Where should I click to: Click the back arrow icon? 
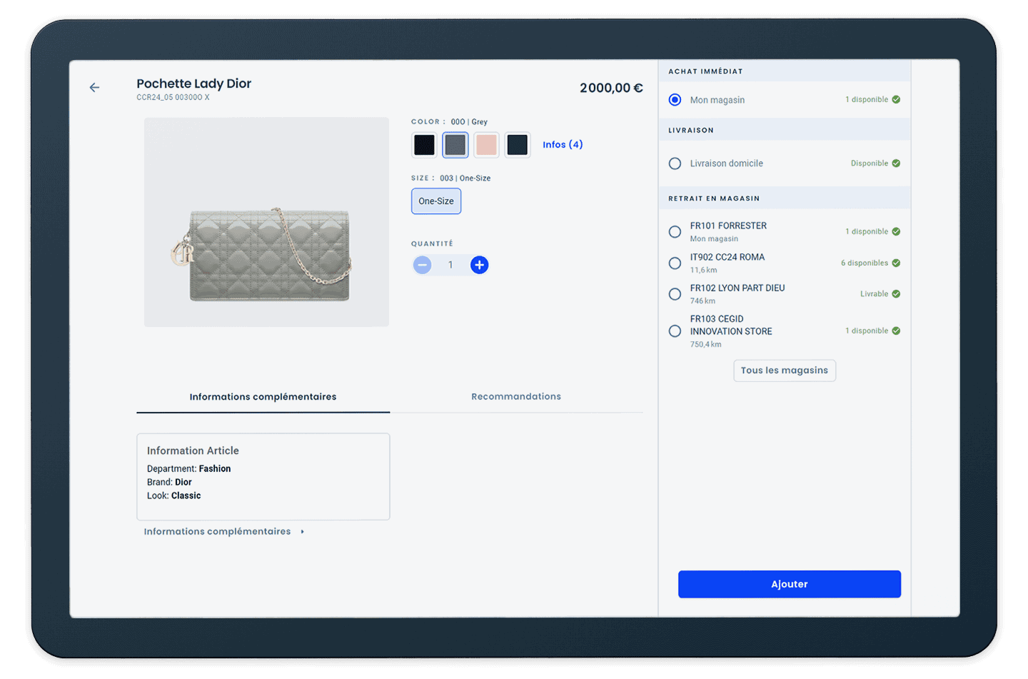coord(94,88)
